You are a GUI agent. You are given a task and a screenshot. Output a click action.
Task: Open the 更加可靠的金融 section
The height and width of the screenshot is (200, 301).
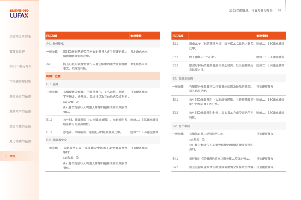point(20,126)
